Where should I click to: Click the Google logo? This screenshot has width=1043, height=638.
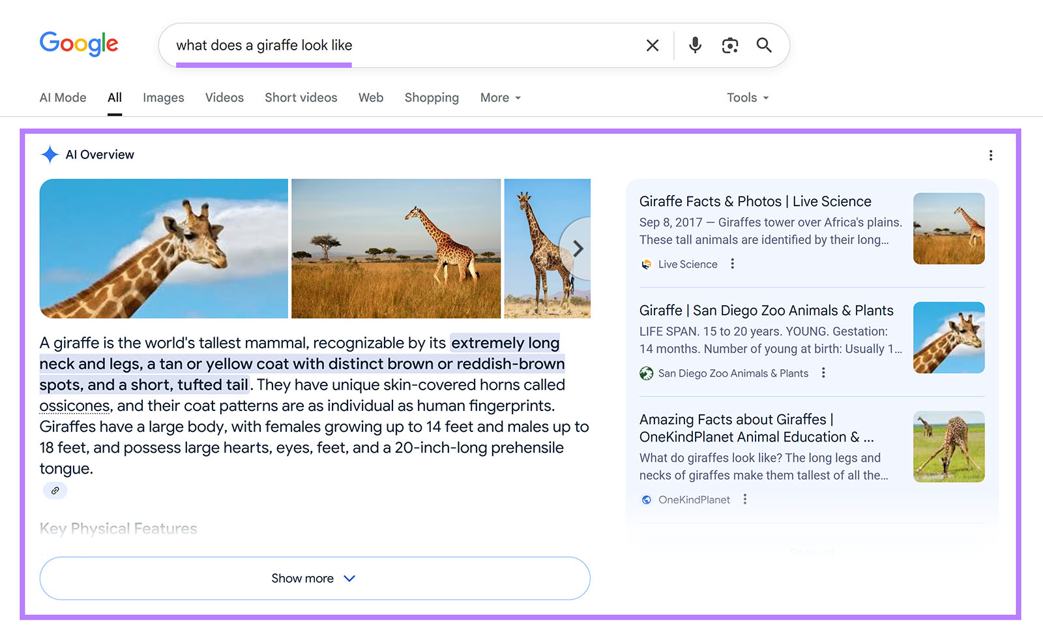click(x=78, y=44)
